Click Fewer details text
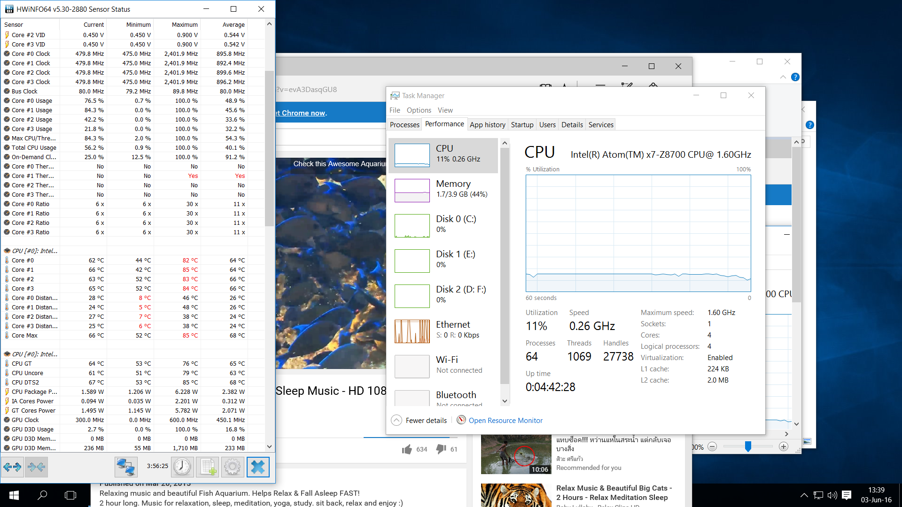The image size is (902, 507). (x=426, y=421)
